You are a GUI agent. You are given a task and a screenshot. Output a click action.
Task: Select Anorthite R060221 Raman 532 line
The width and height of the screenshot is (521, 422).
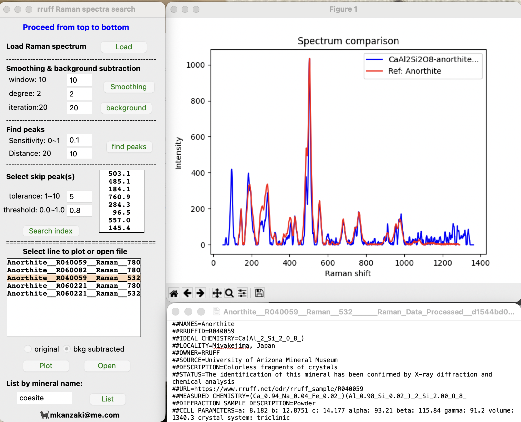pyautogui.click(x=74, y=293)
